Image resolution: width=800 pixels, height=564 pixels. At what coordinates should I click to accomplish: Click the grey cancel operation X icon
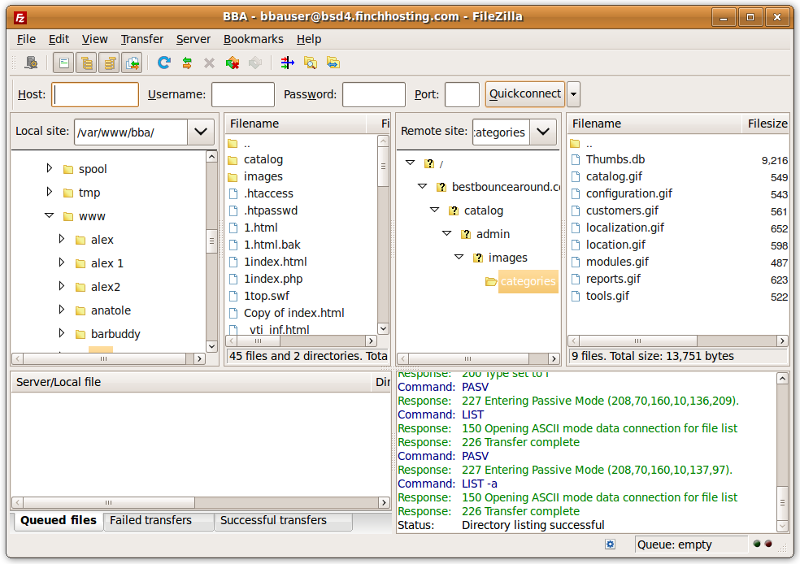[x=209, y=63]
